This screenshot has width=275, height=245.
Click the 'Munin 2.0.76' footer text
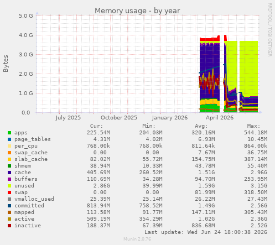(x=137, y=239)
